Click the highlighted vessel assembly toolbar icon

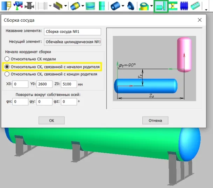[x=161, y=6]
